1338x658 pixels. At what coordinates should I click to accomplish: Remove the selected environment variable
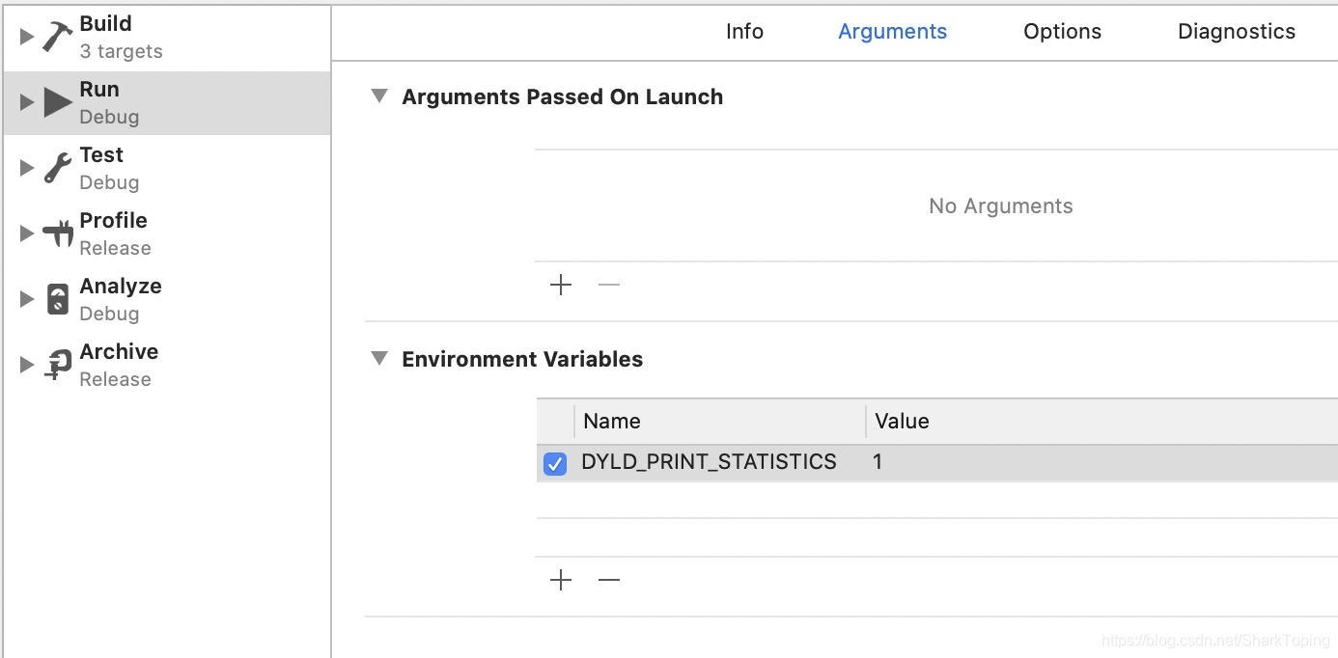(x=609, y=580)
